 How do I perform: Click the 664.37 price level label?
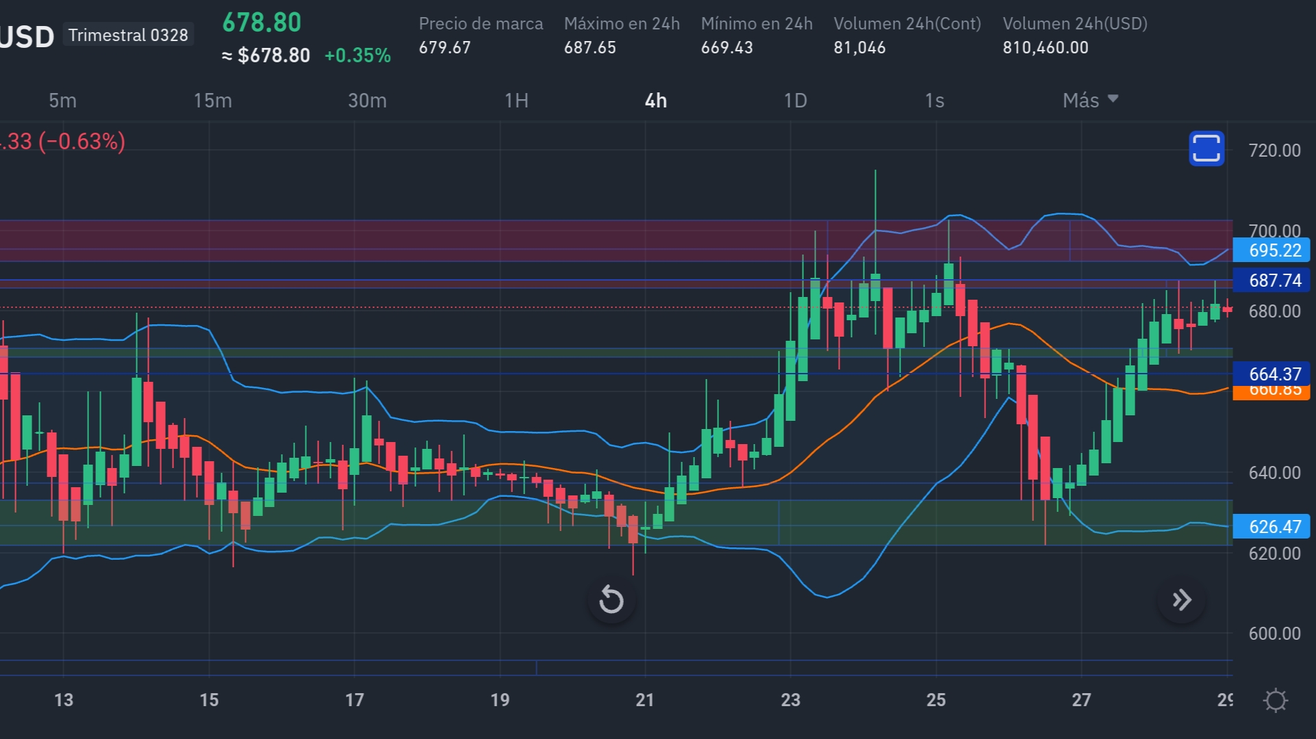pyautogui.click(x=1271, y=373)
